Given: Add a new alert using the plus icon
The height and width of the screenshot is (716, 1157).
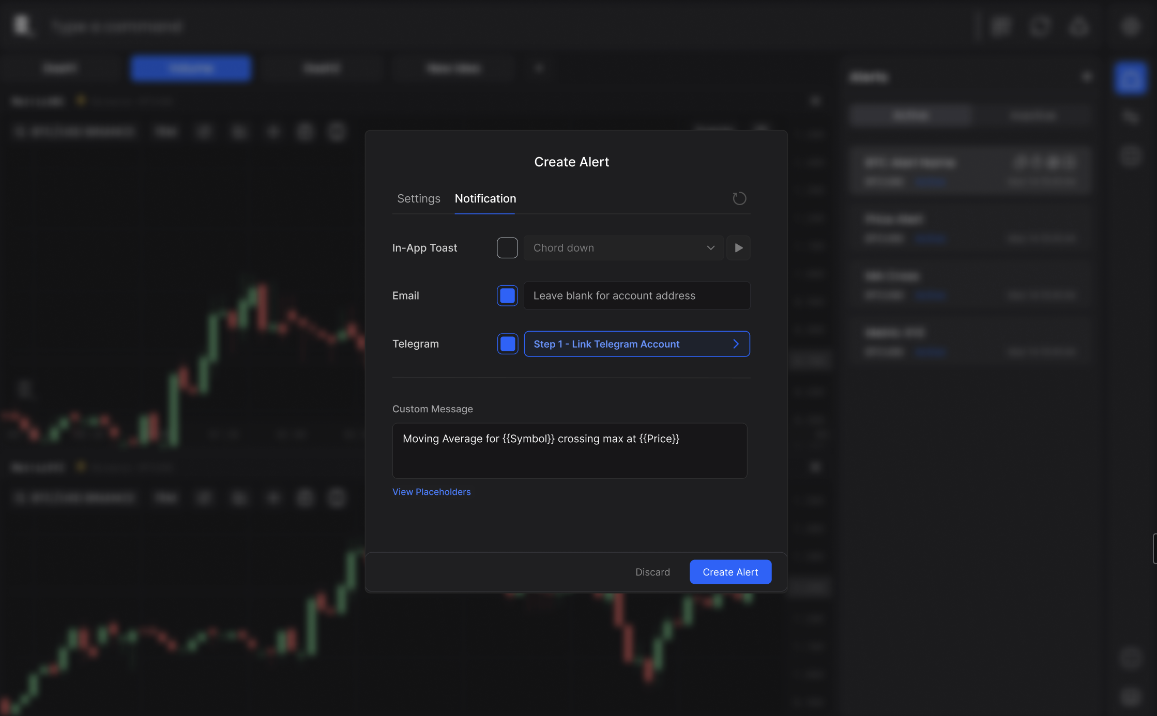Looking at the screenshot, I should [x=1087, y=76].
